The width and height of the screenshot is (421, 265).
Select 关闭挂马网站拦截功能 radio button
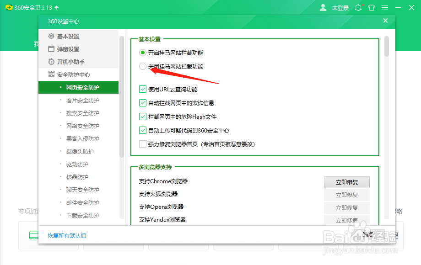click(143, 66)
